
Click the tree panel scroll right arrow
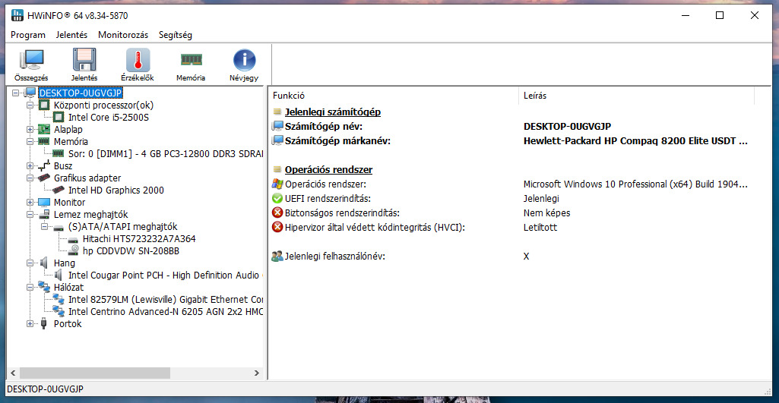tap(256, 373)
